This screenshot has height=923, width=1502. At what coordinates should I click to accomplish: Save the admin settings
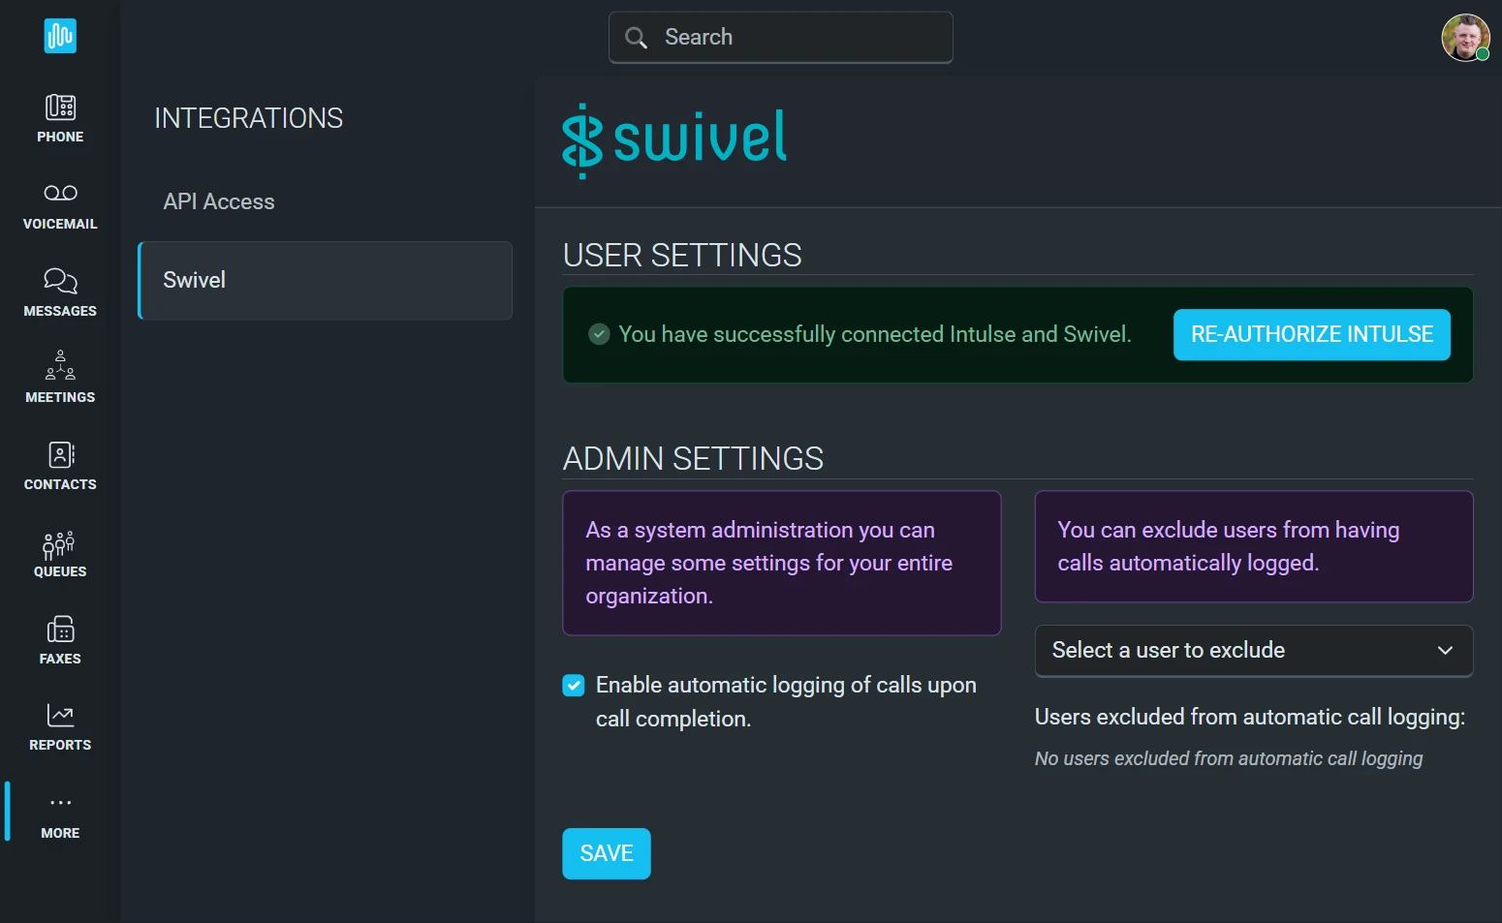pyautogui.click(x=606, y=853)
